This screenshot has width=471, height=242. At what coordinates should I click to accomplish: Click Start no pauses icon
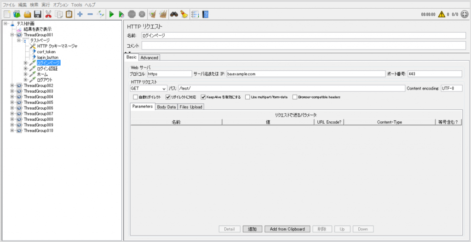pyautogui.click(x=121, y=14)
